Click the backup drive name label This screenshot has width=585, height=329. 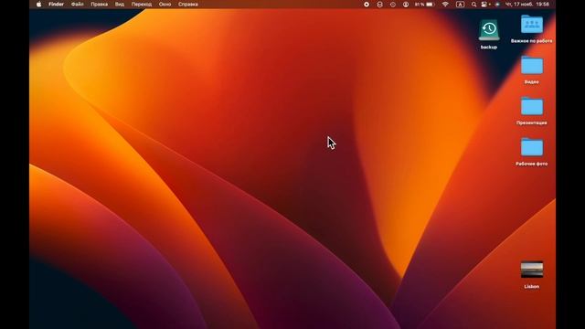[489, 47]
